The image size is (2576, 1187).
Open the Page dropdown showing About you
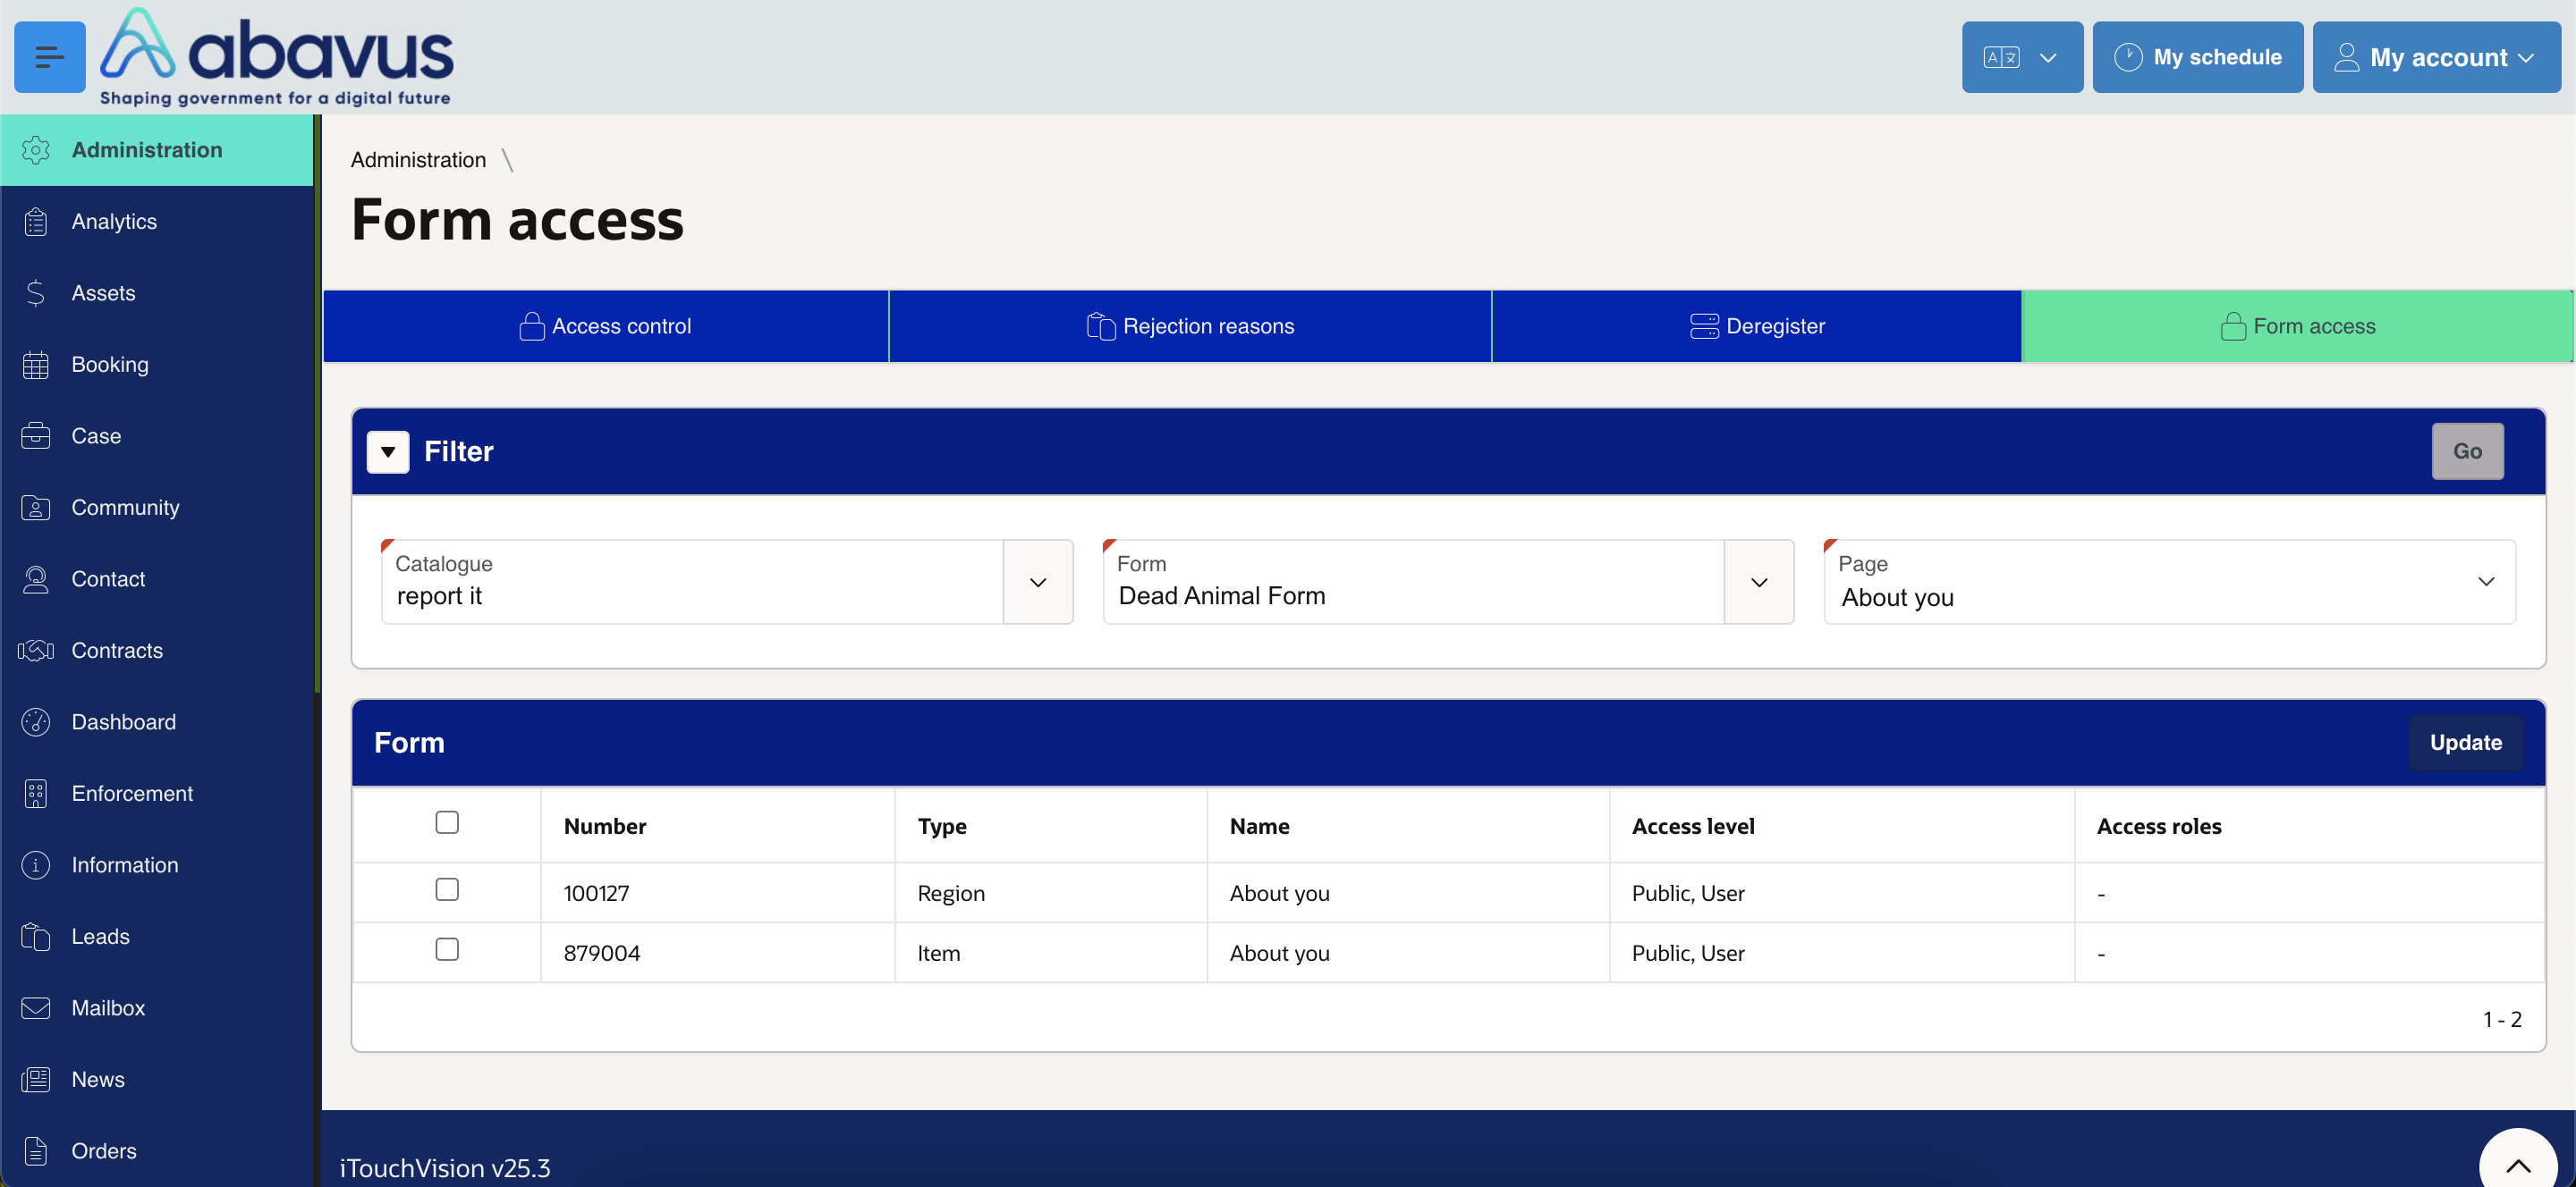click(x=2169, y=583)
